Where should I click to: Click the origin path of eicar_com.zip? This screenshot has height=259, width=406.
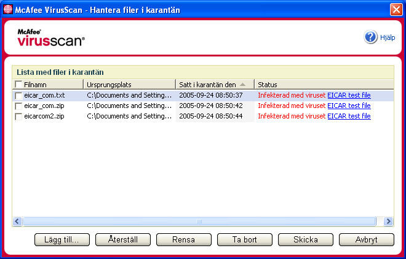(x=129, y=106)
